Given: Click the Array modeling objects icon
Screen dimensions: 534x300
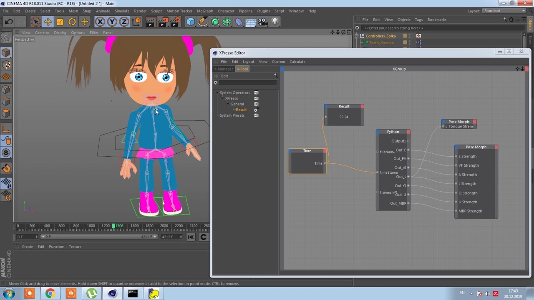Looking at the screenshot, I should (227, 22).
